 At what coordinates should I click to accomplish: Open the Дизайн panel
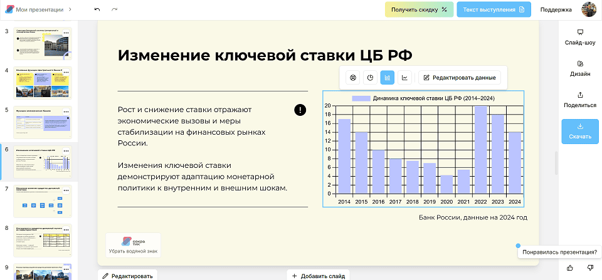tap(579, 68)
